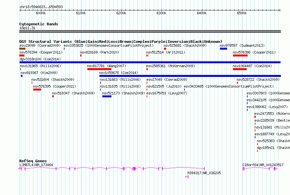Click the esv3307803 variant label
Image resolution: width=290 pixels, height=195 pixels.
tap(268, 93)
